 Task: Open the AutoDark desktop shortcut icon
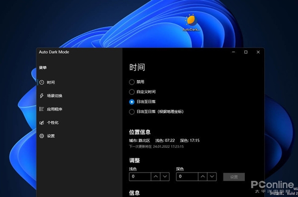click(x=191, y=23)
